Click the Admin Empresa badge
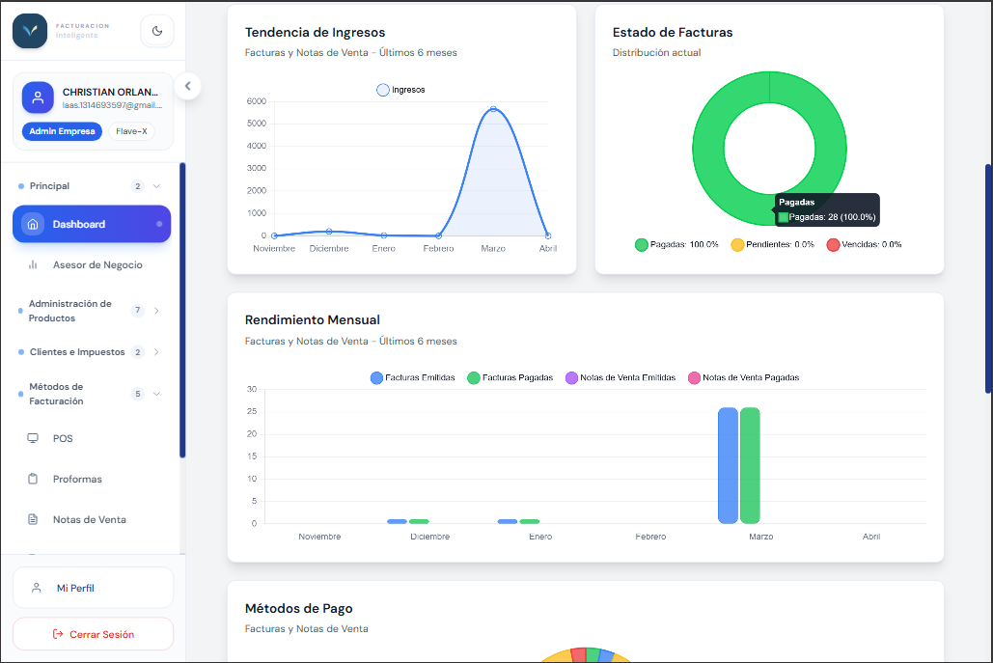This screenshot has width=993, height=663. 62,131
